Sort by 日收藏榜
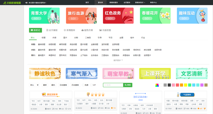Image resolution: width=213 pixels, height=114 pixels. pos(63,85)
